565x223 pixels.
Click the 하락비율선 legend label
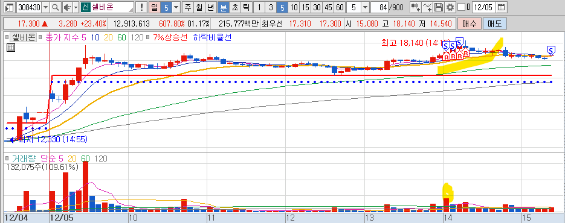point(212,37)
